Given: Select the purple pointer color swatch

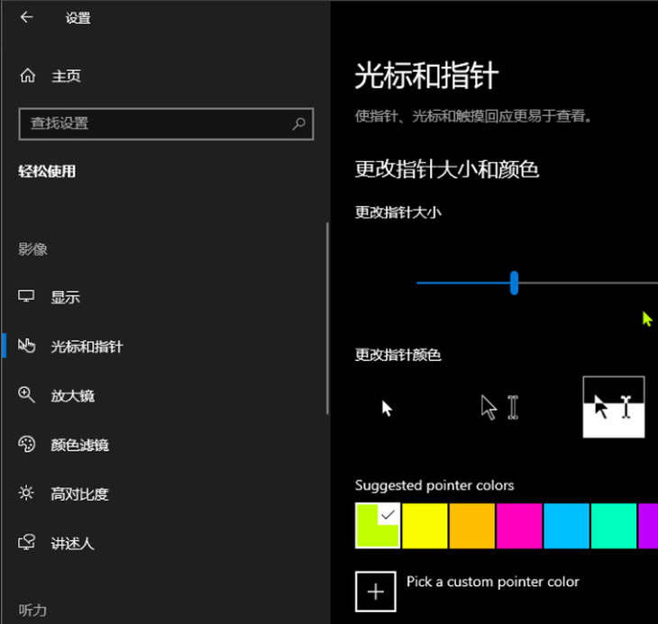Looking at the screenshot, I should point(648,526).
